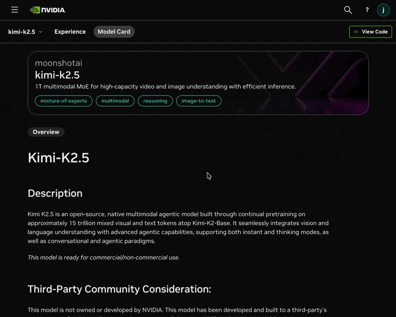Select the image-to-text tag
This screenshot has width=396, height=317.
coord(199,101)
